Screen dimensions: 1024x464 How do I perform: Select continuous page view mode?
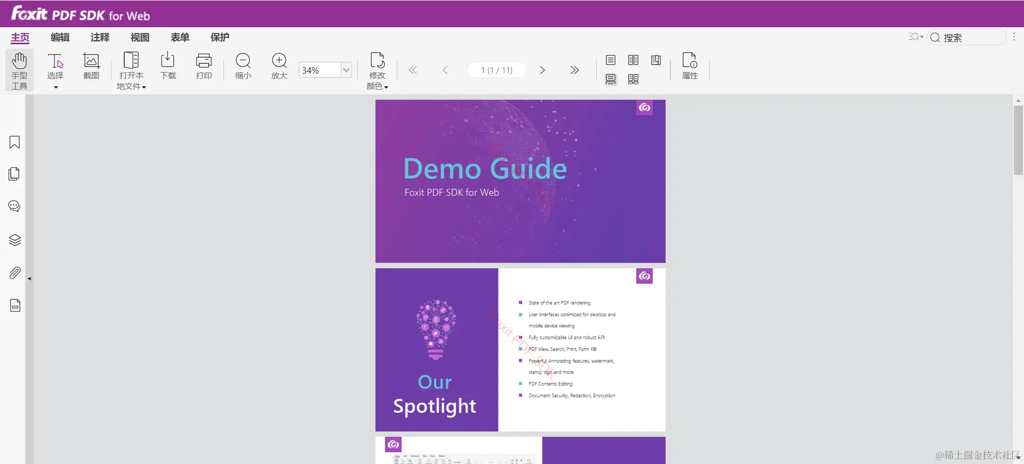[x=611, y=79]
